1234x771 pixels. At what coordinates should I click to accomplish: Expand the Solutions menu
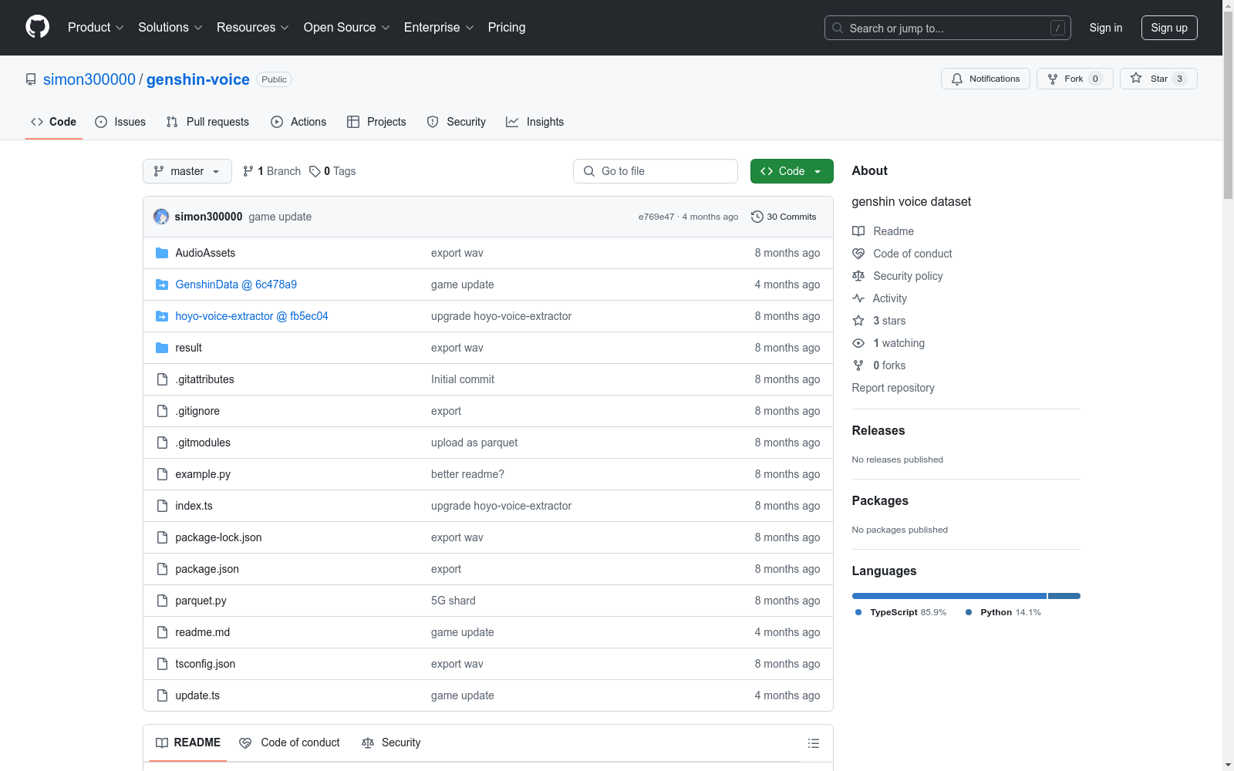(x=170, y=28)
